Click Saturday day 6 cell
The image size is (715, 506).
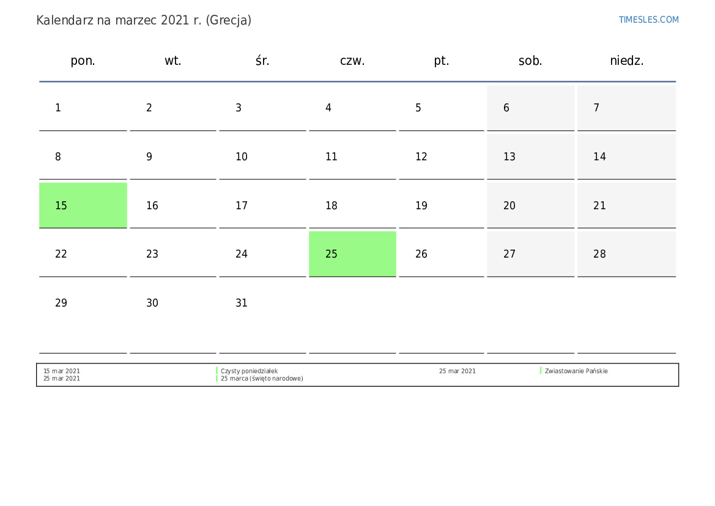pos(531,108)
